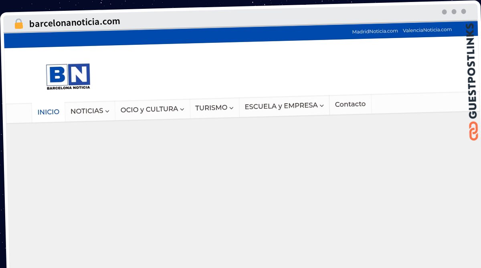The height and width of the screenshot is (268, 481).
Task: Open the NOTICIAS menu
Action: click(90, 111)
